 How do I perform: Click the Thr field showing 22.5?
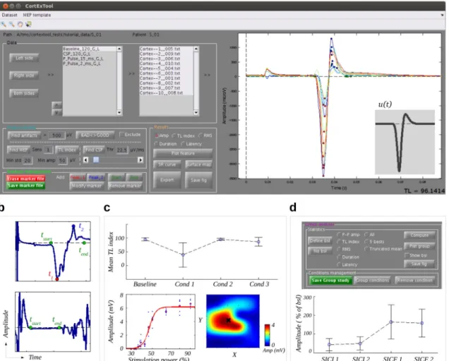[x=121, y=150]
